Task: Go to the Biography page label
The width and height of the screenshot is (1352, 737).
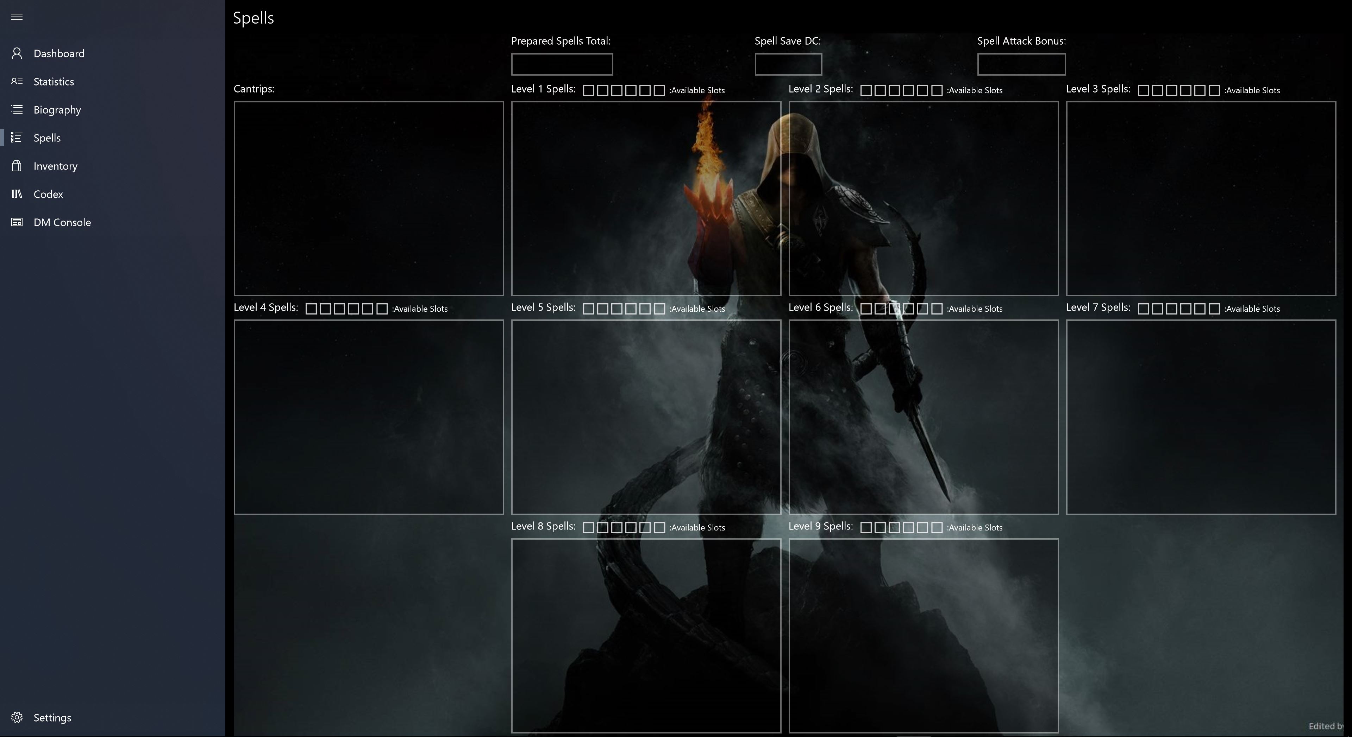Action: pos(57,110)
